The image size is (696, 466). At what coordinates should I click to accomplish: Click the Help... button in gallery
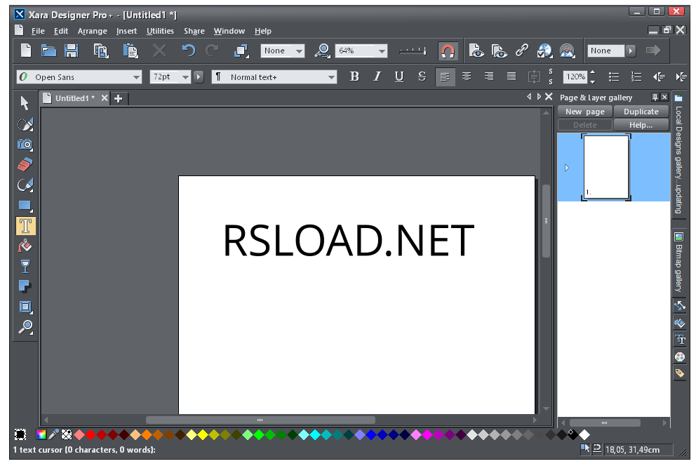point(641,125)
